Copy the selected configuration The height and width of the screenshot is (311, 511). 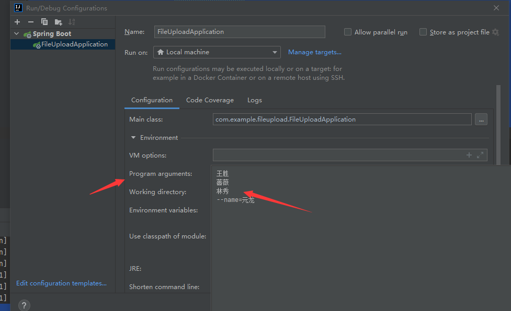click(x=44, y=22)
